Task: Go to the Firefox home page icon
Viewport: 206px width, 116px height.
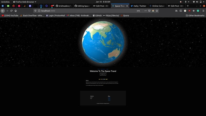Action: [16, 11]
